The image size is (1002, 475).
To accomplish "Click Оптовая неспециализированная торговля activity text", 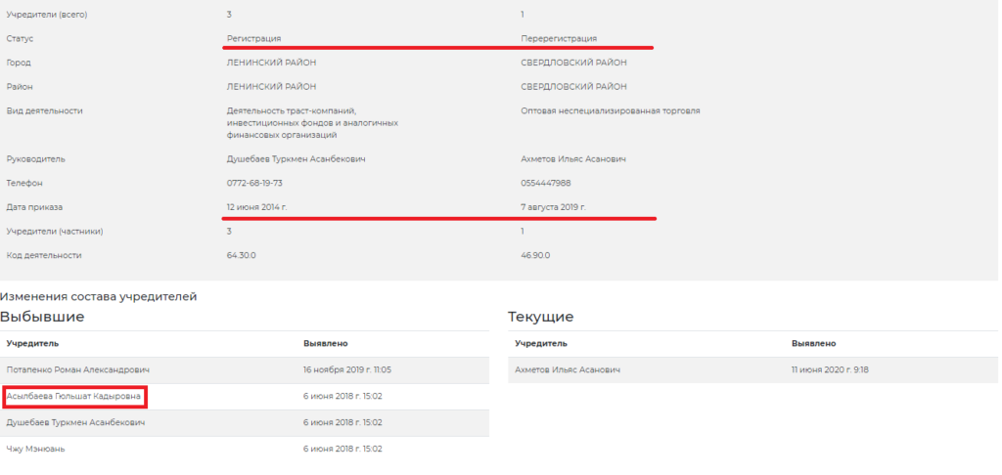I will click(x=611, y=110).
